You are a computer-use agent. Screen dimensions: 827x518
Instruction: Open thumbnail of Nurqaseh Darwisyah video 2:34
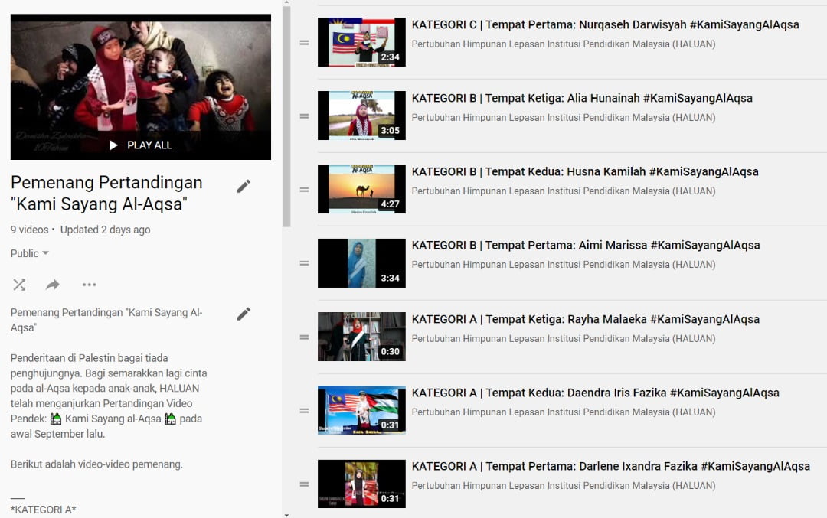(x=361, y=42)
